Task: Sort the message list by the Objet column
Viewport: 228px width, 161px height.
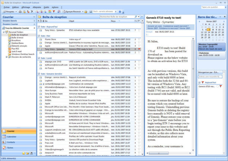Action: pyautogui.click(x=89, y=21)
